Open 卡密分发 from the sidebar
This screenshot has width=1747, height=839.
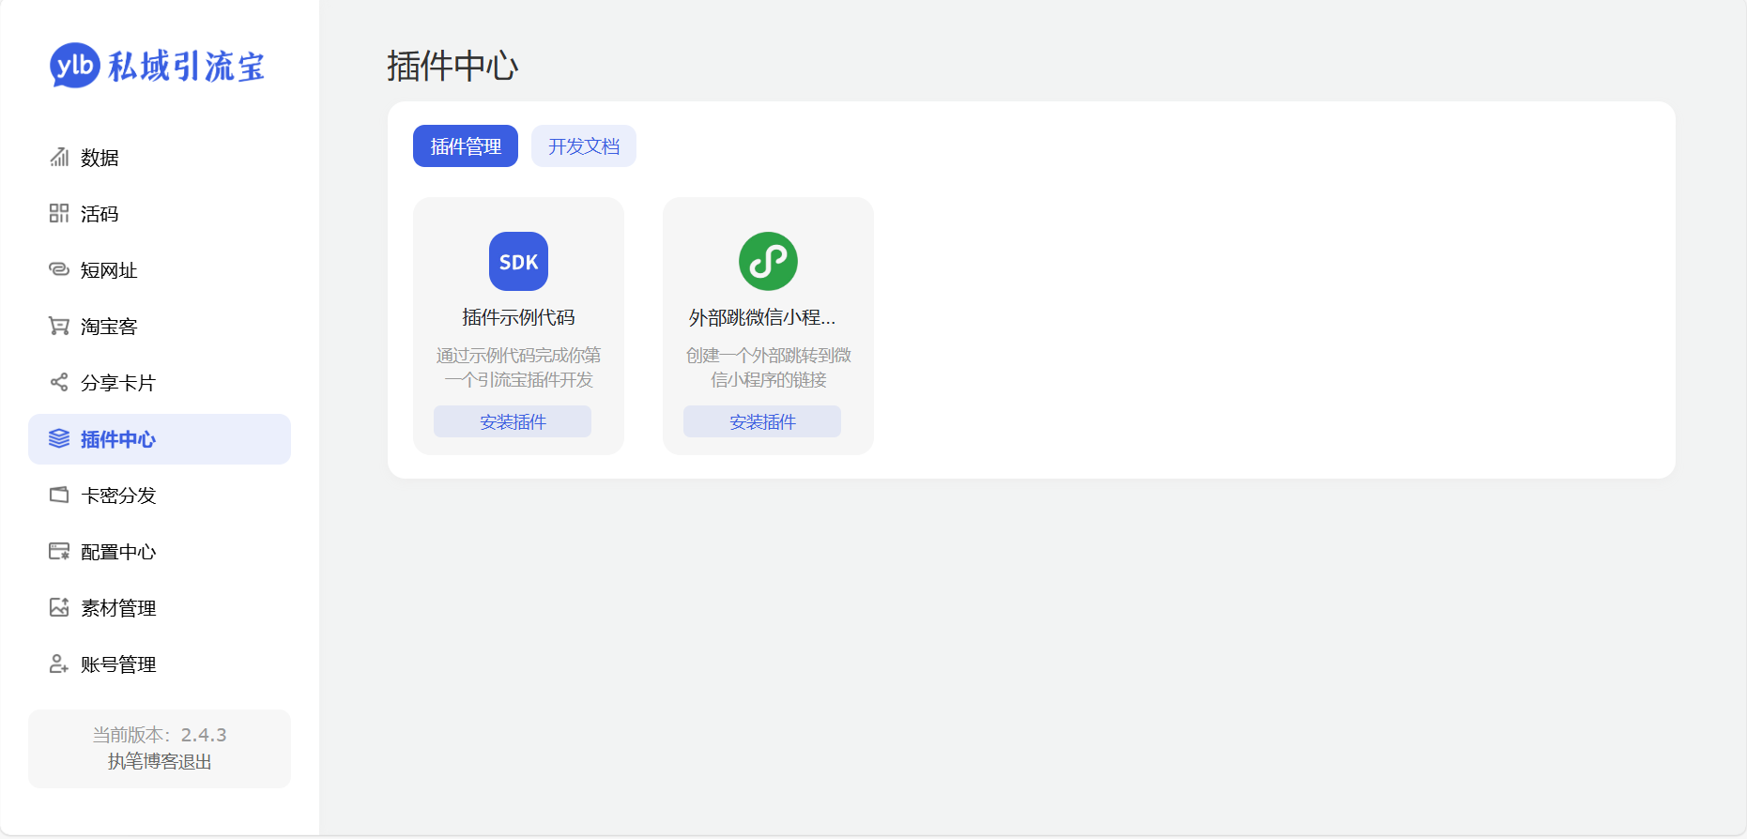pyautogui.click(x=160, y=496)
